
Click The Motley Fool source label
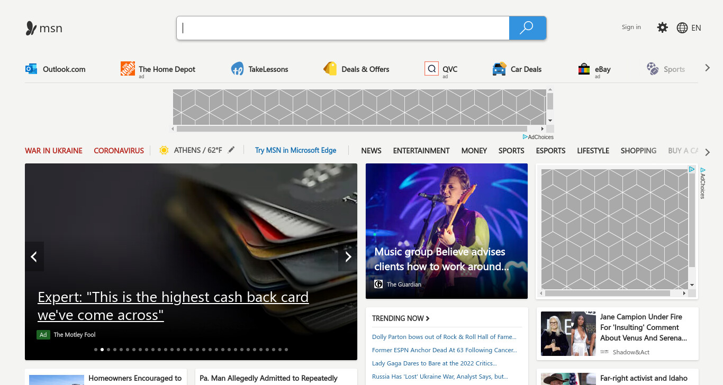[x=75, y=335]
